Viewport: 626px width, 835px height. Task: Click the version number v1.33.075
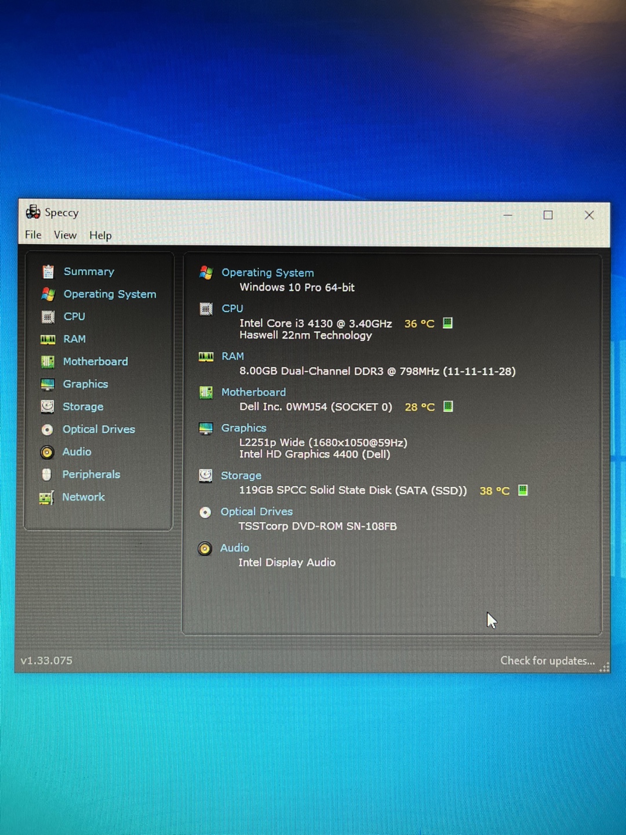[x=46, y=660]
